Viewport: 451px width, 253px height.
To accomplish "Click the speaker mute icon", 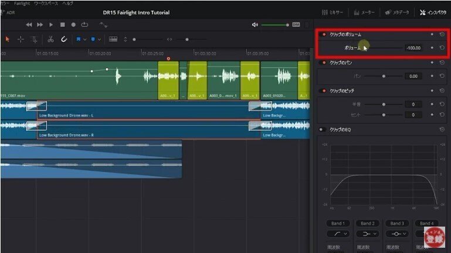I will click(x=255, y=25).
